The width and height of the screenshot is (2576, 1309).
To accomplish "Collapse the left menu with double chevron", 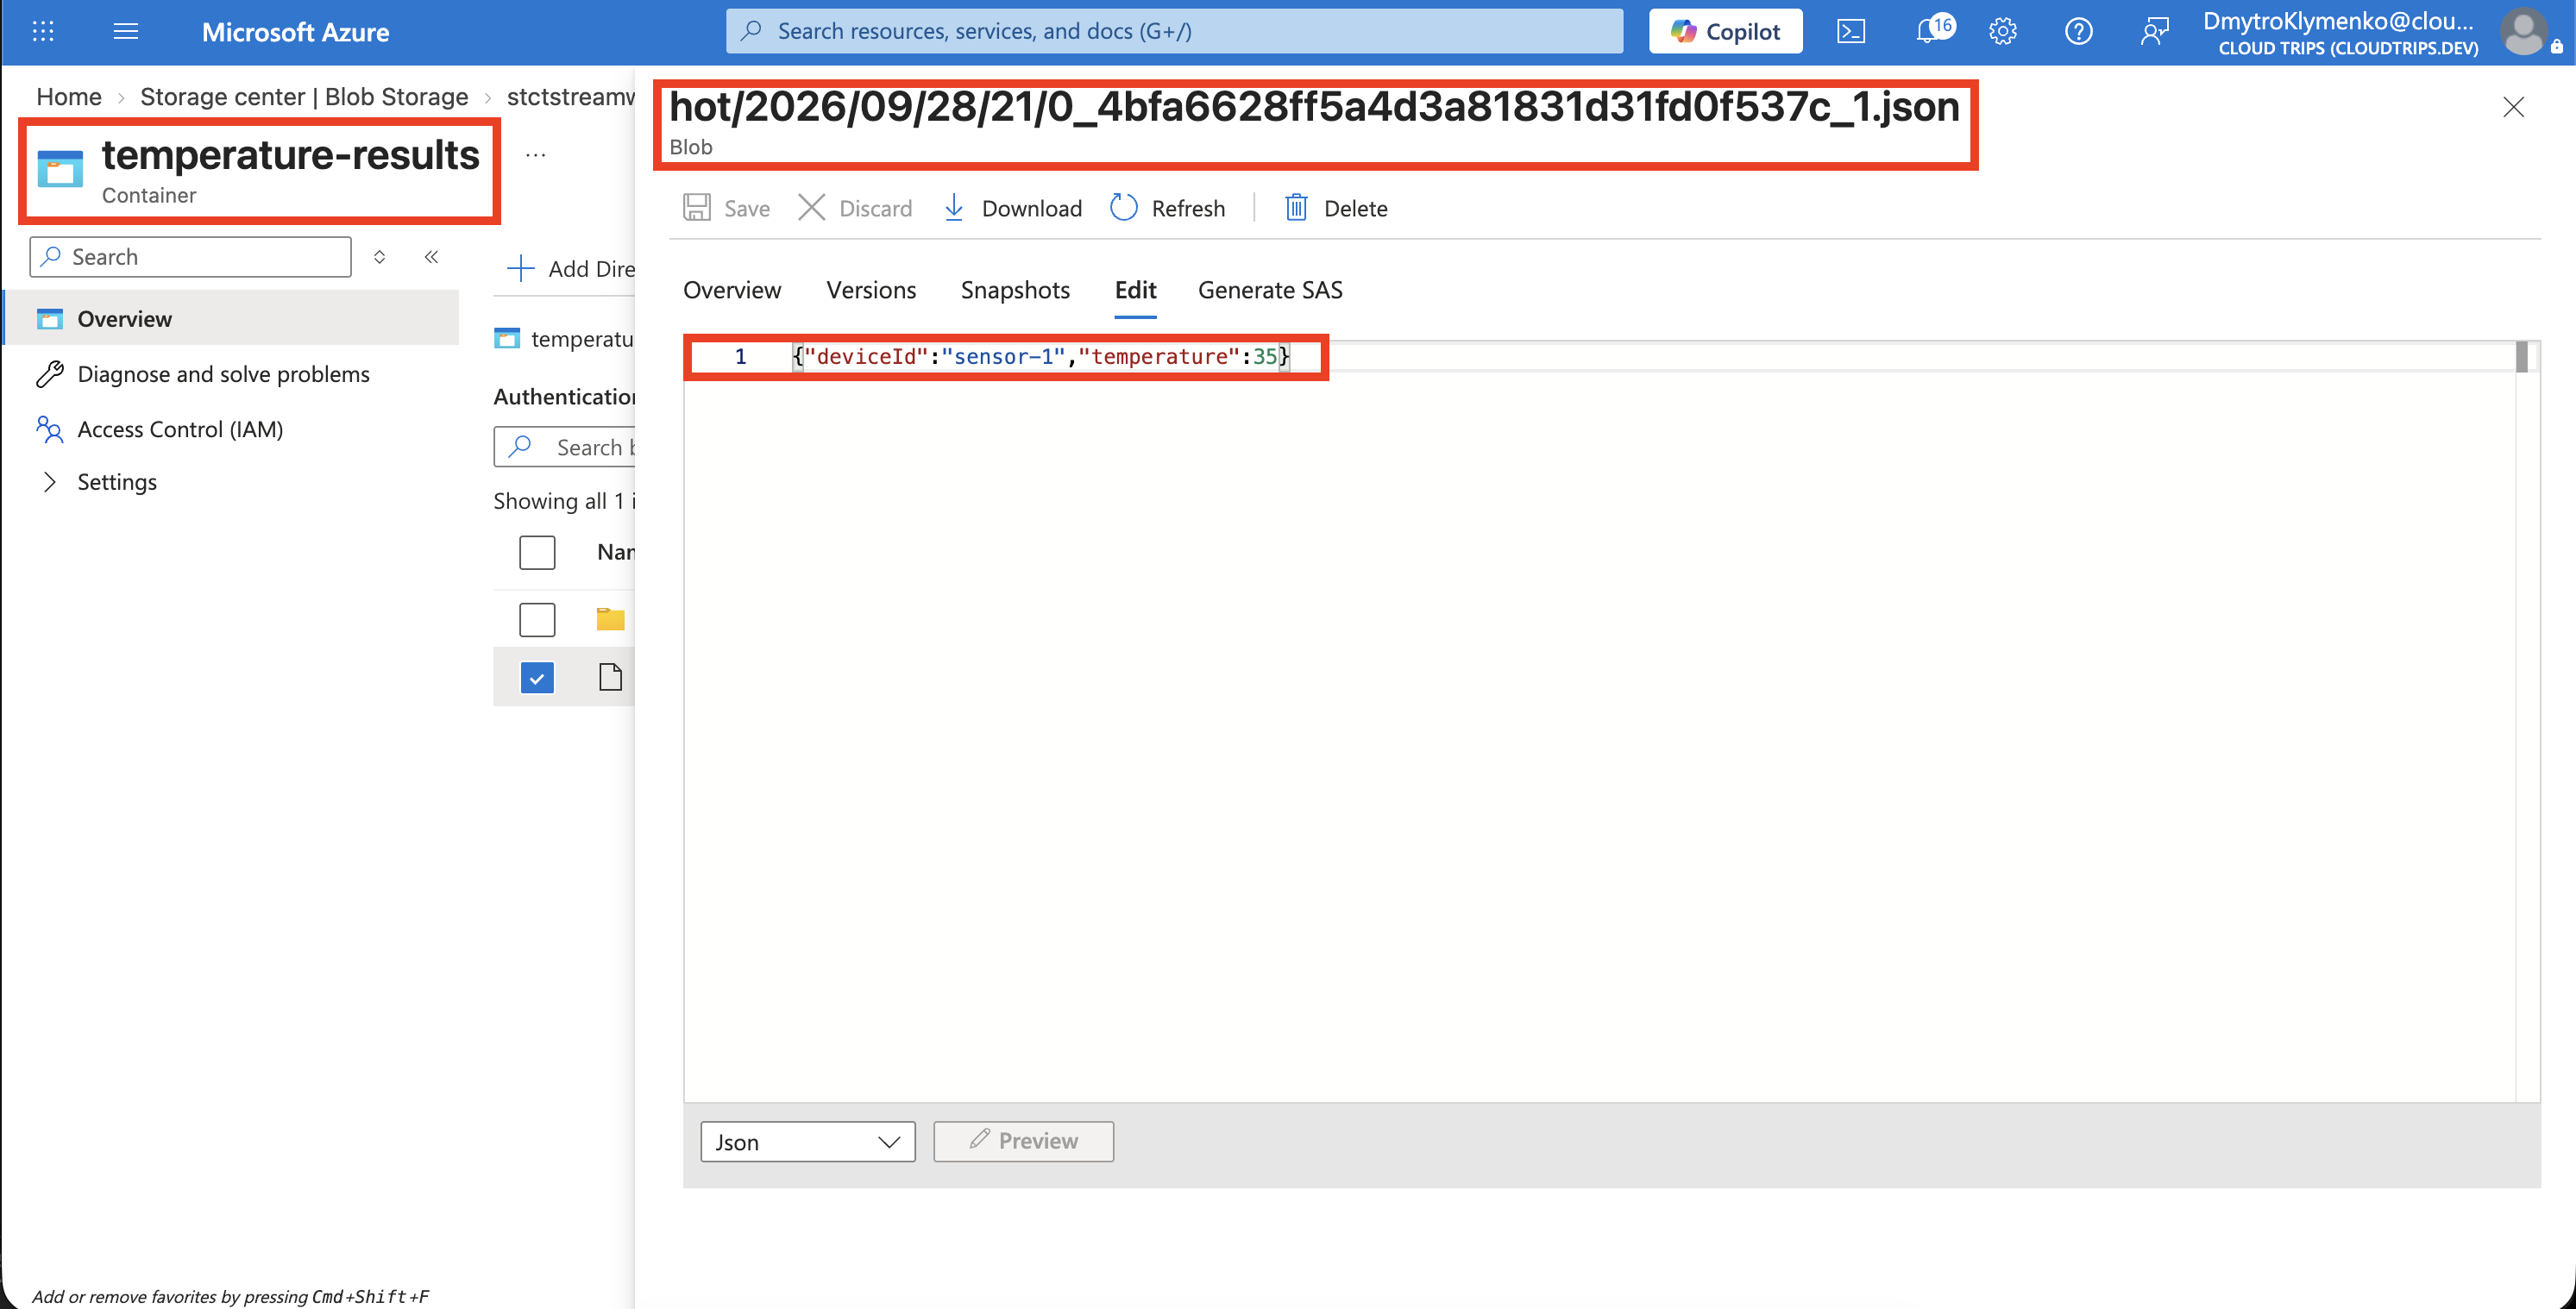I will point(431,257).
